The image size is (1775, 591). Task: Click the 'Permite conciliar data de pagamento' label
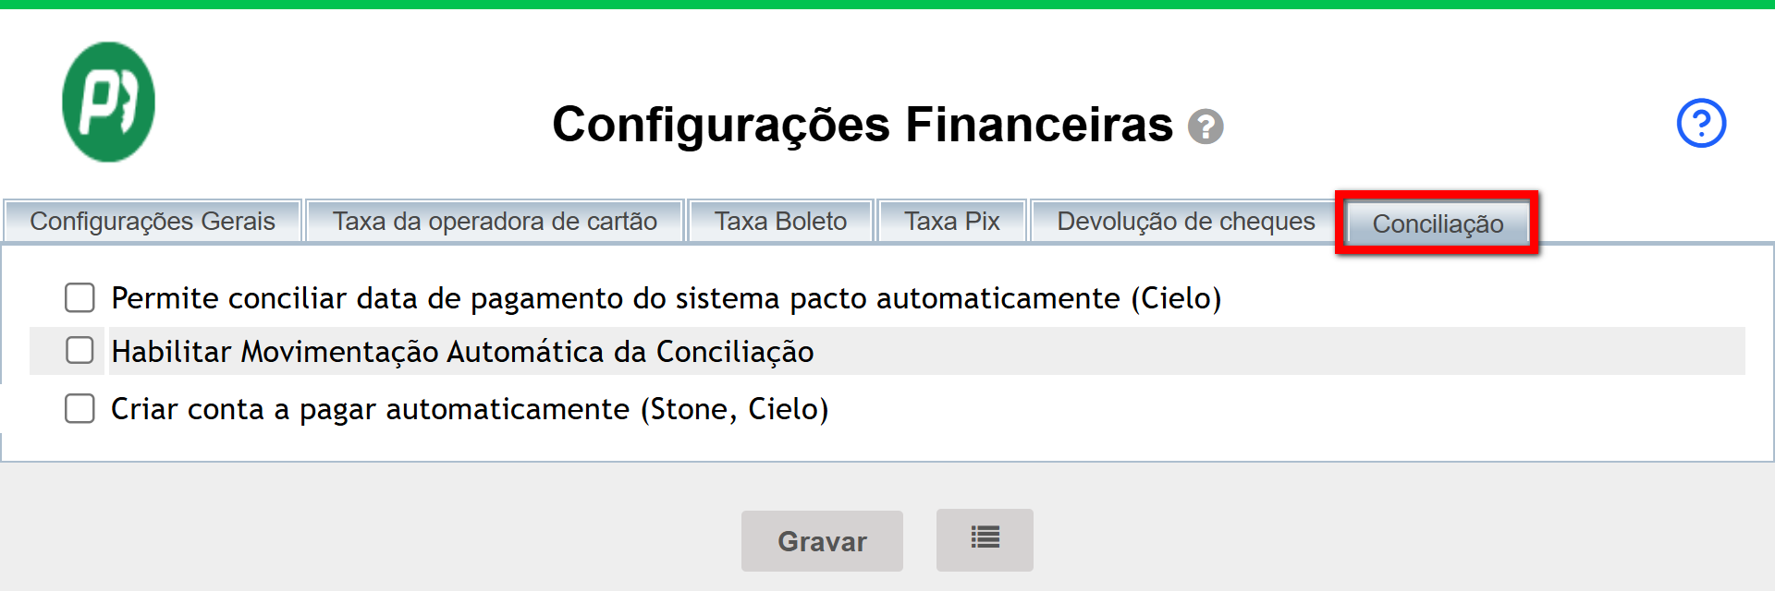[x=667, y=298]
